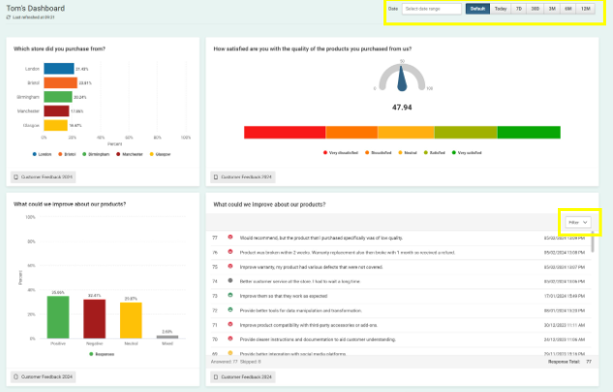Select the 12M date range
Image resolution: width=613 pixels, height=392 pixels.
click(586, 9)
